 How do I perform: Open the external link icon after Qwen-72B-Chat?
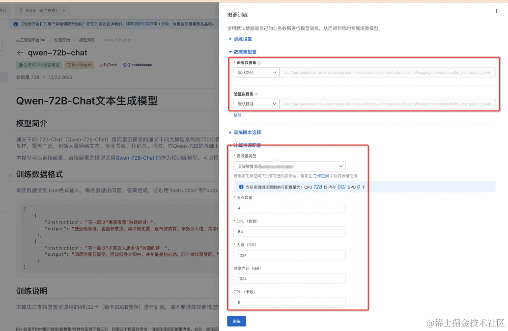(x=158, y=158)
